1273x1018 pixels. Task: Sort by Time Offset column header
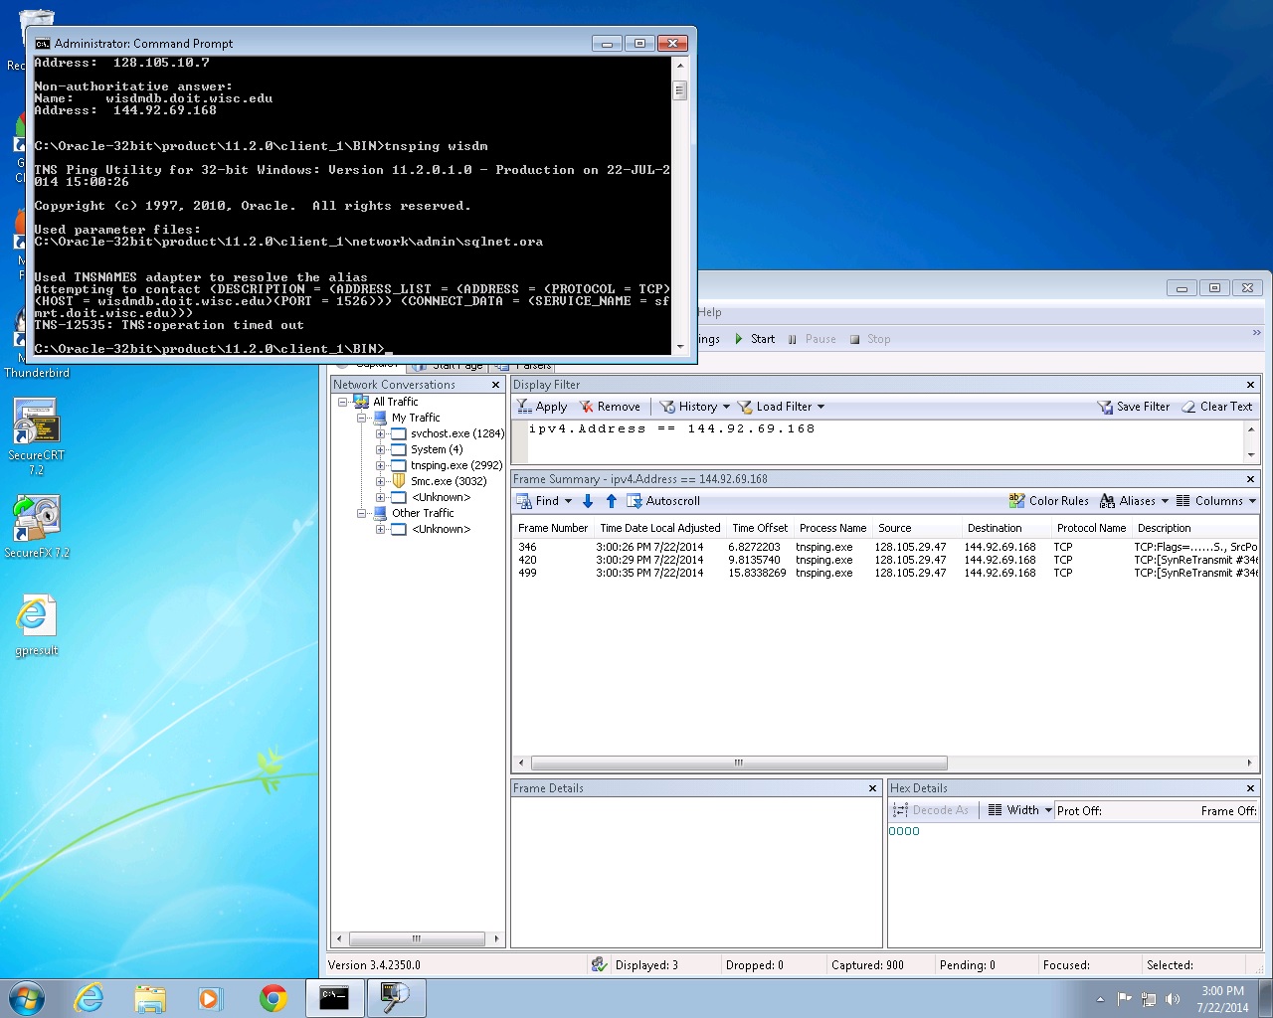760,528
